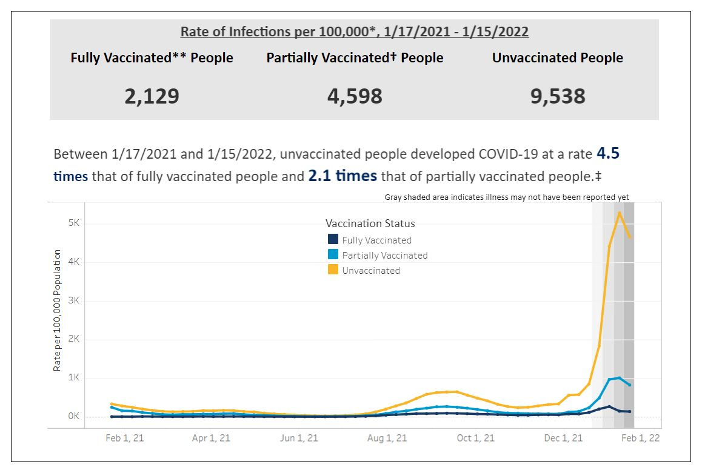This screenshot has height=473, width=702.
Task: Click the 'Fully Vaccinated** People' header
Action: [152, 58]
